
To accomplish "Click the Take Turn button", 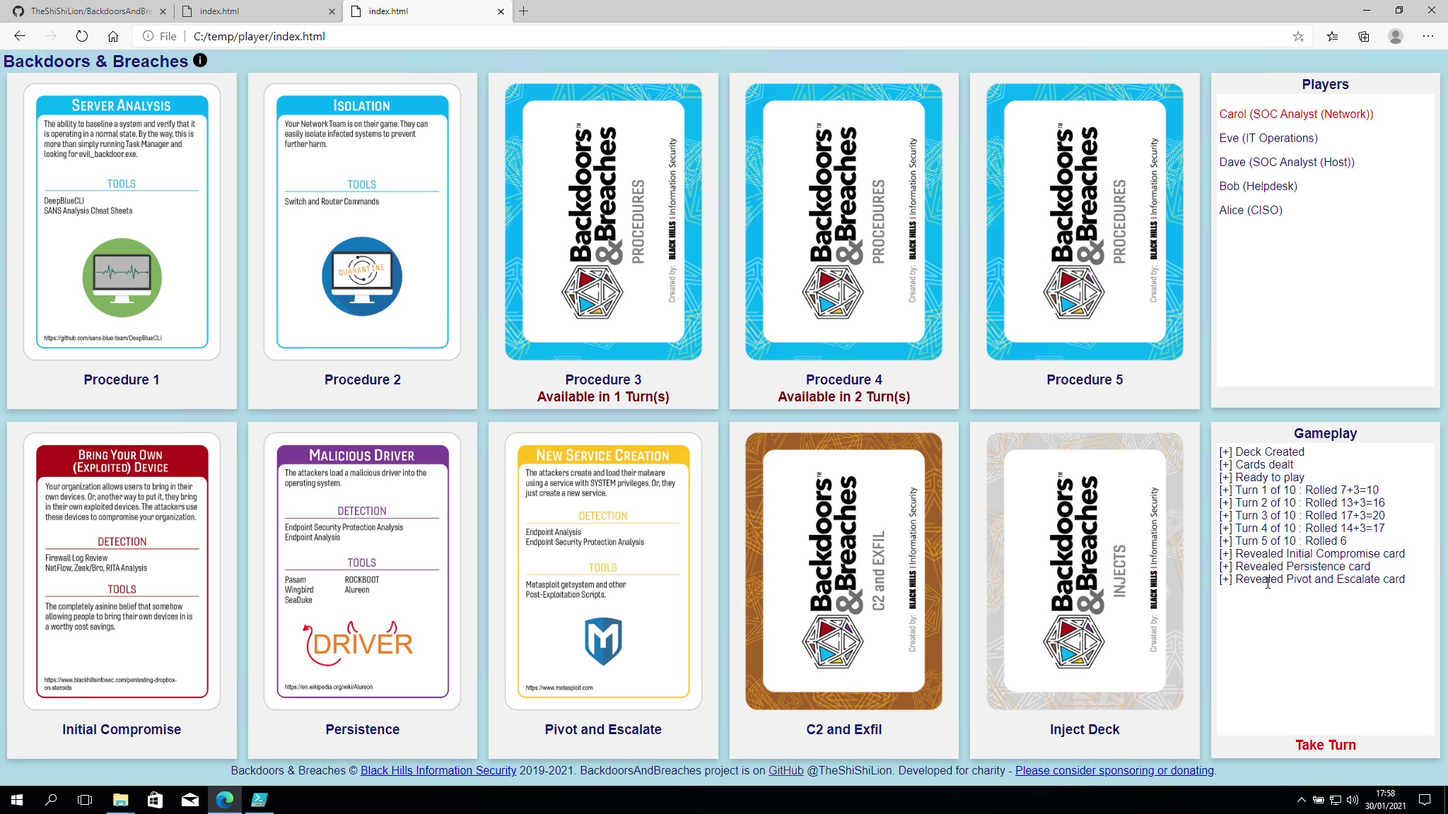I will click(1325, 745).
